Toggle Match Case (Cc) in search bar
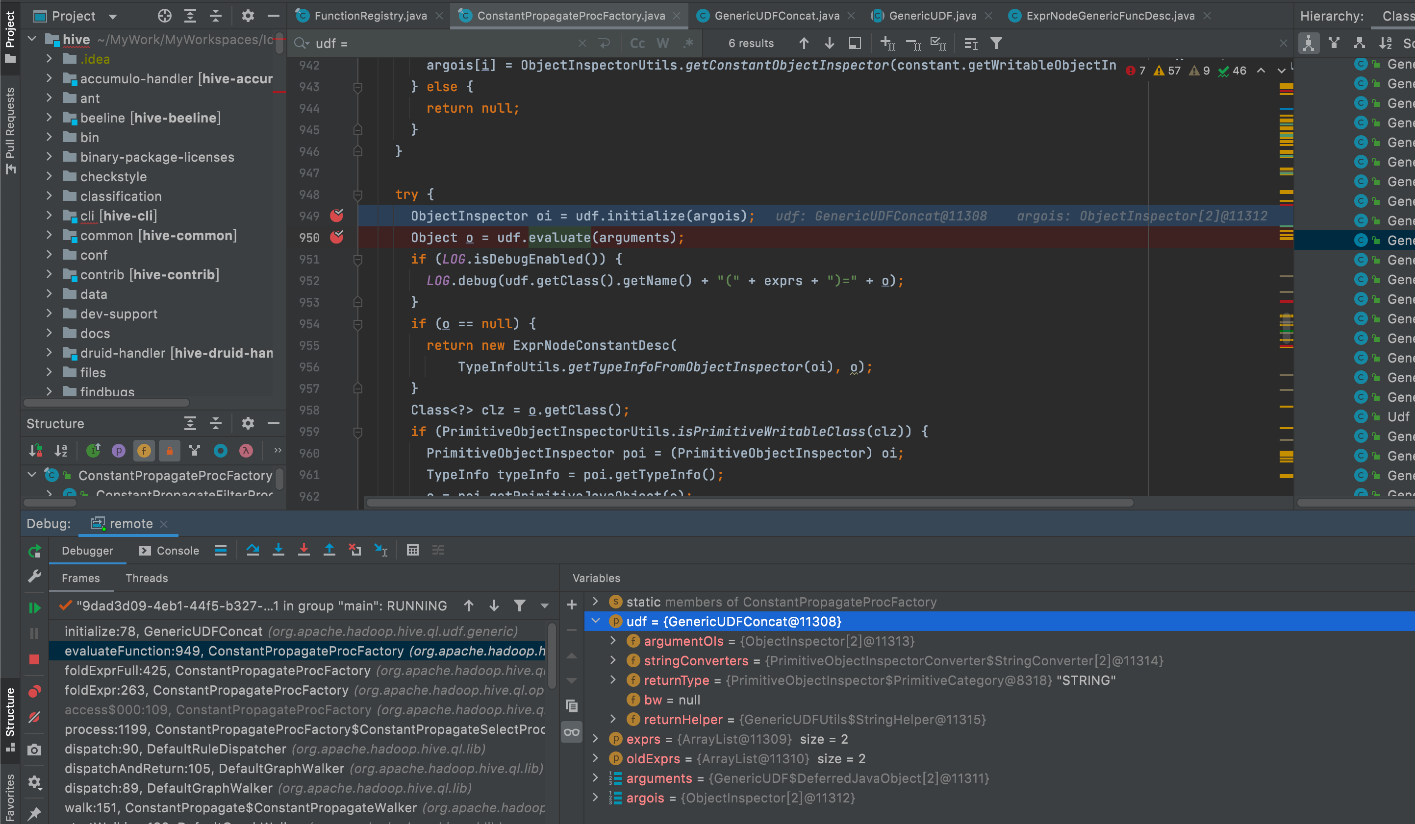 (x=637, y=43)
